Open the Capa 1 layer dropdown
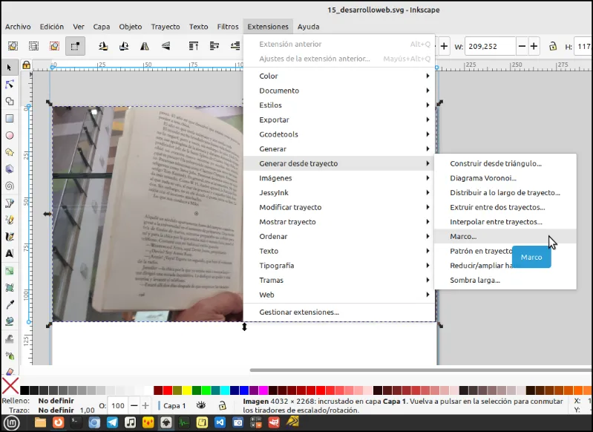Screen dimensions: 593x432 coord(174,405)
